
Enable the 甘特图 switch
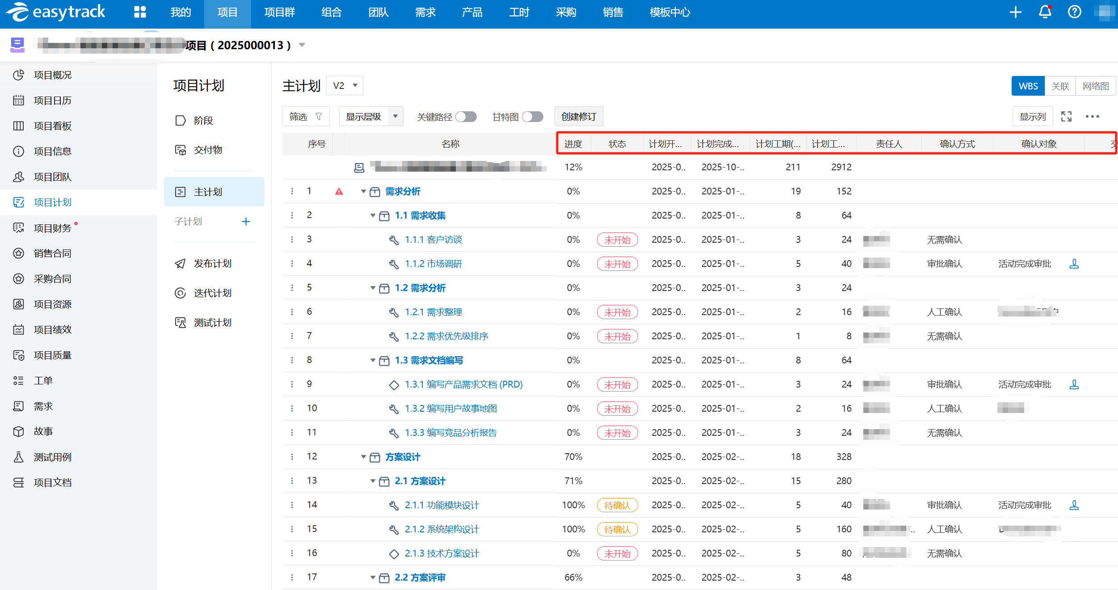point(533,117)
